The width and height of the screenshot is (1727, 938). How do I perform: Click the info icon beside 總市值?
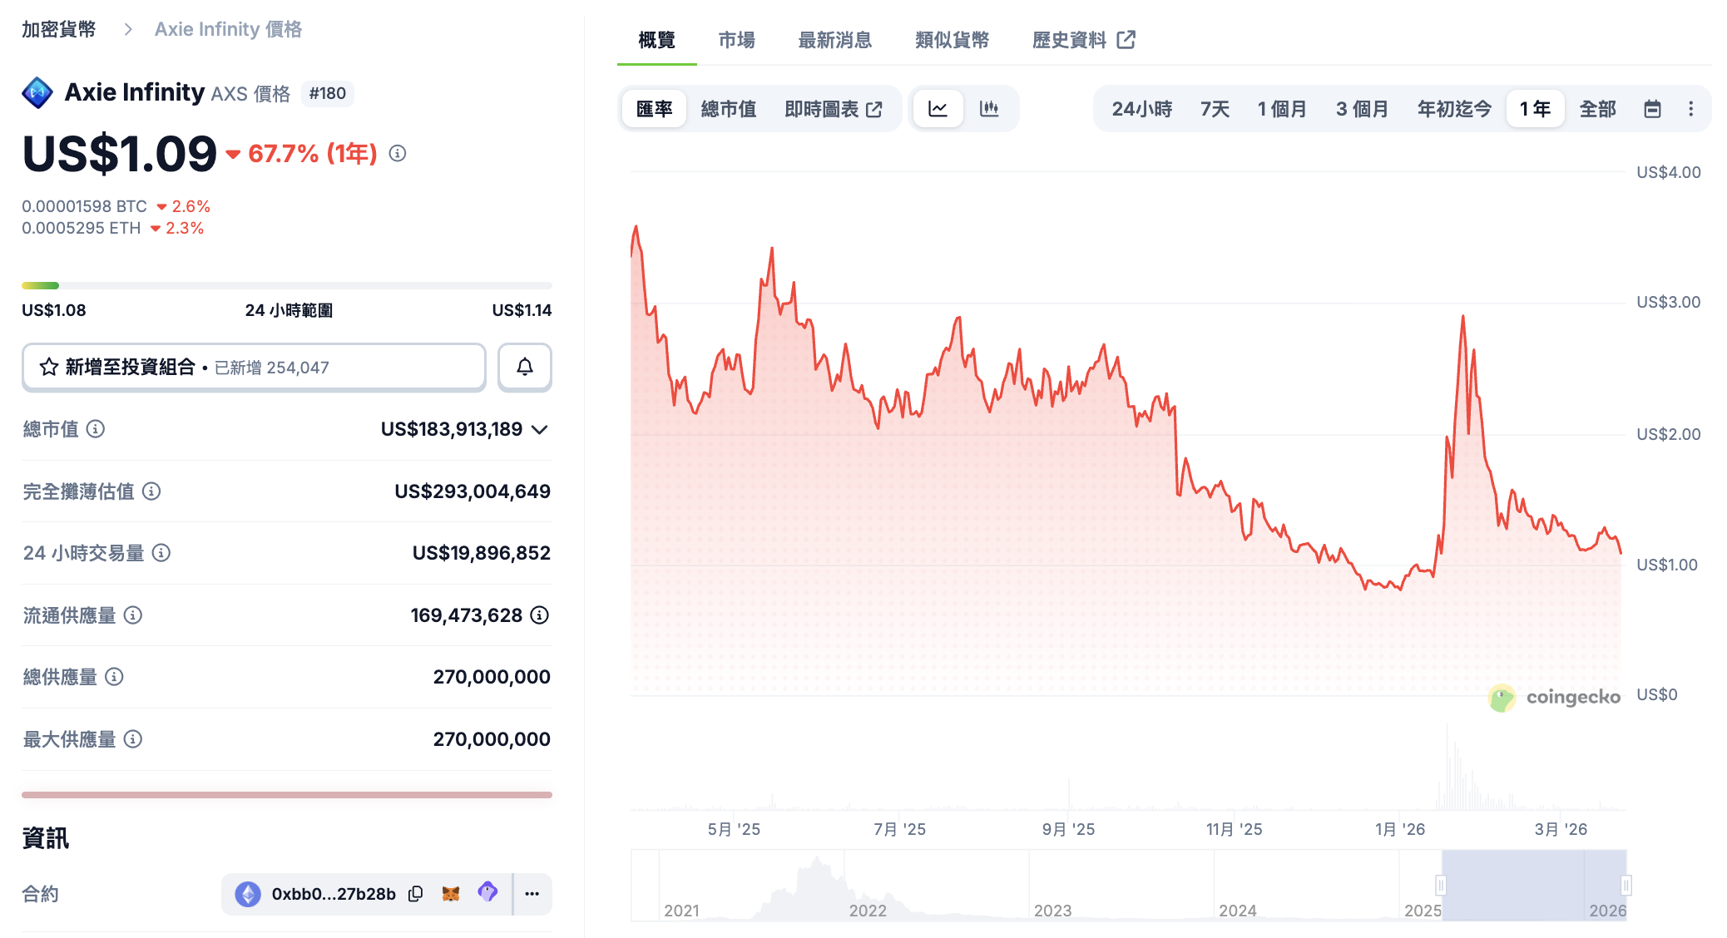tap(96, 429)
